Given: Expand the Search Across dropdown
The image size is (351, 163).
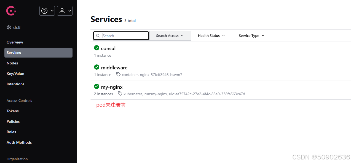Looking at the screenshot, I should point(170,36).
